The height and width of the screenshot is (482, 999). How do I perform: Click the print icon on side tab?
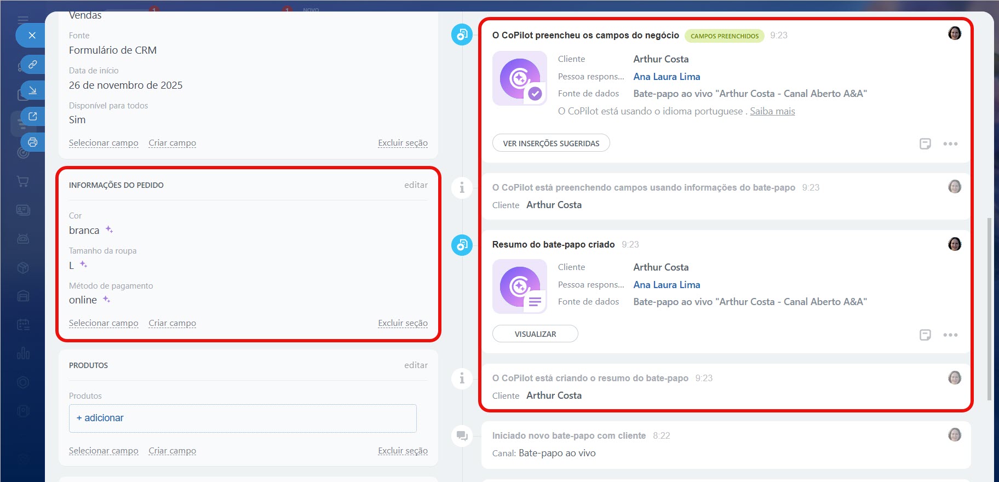(33, 142)
